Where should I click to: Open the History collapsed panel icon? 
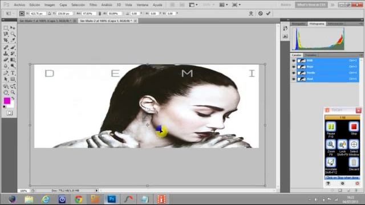(x=285, y=28)
